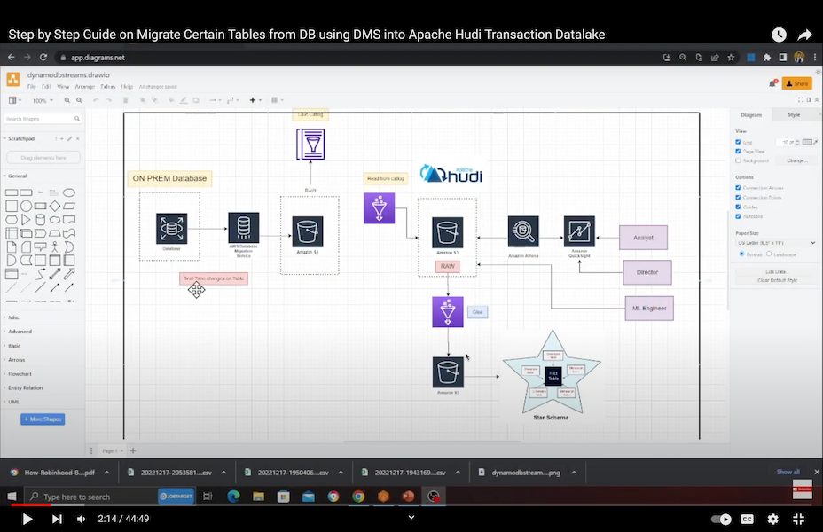Enable the Background checkbox

tap(739, 160)
